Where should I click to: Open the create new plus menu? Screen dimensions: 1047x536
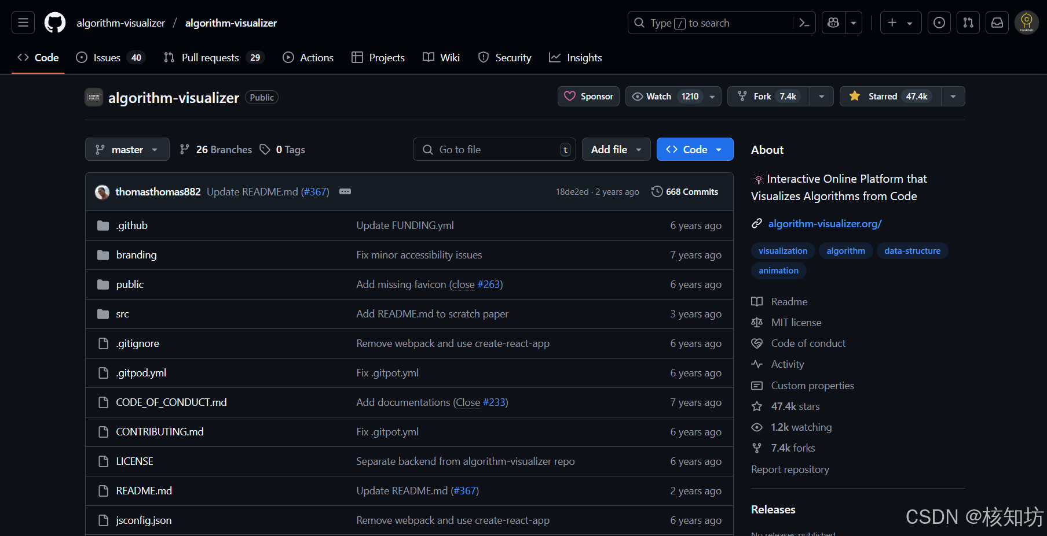click(900, 23)
